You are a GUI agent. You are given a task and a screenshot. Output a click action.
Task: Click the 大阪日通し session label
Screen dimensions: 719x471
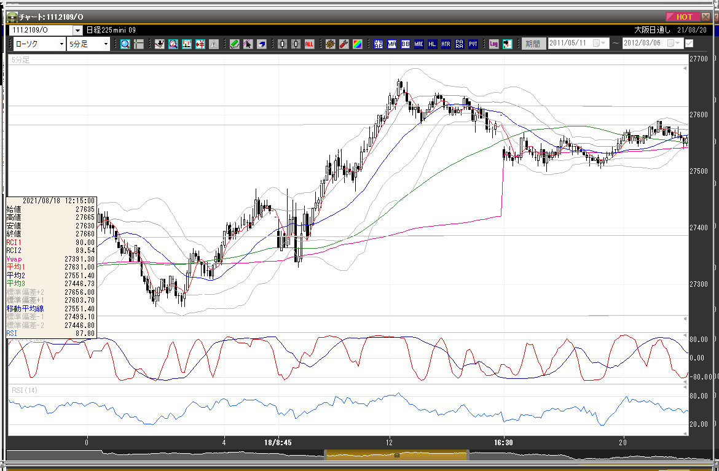(x=652, y=29)
